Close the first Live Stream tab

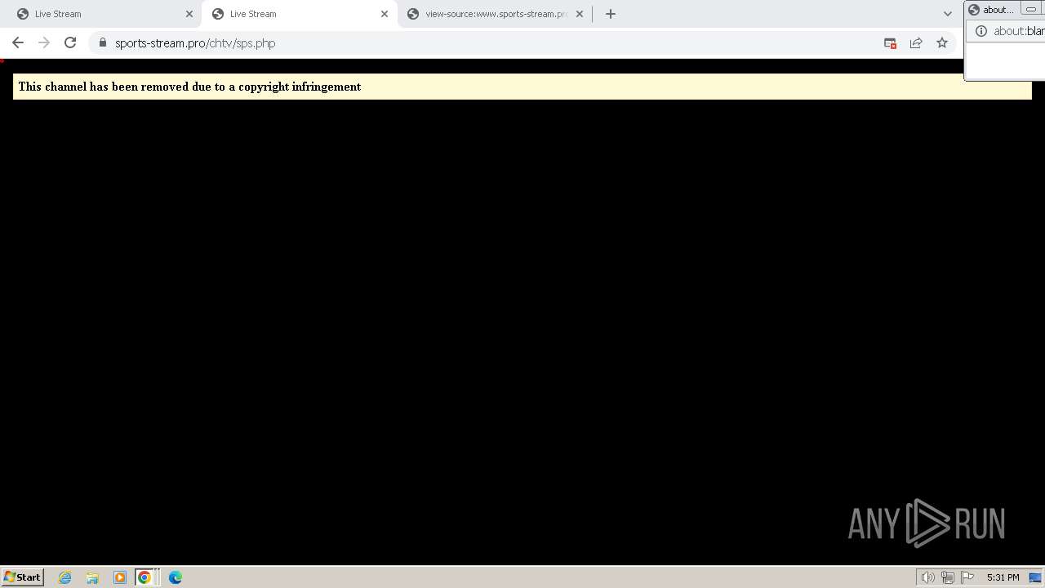(x=189, y=14)
